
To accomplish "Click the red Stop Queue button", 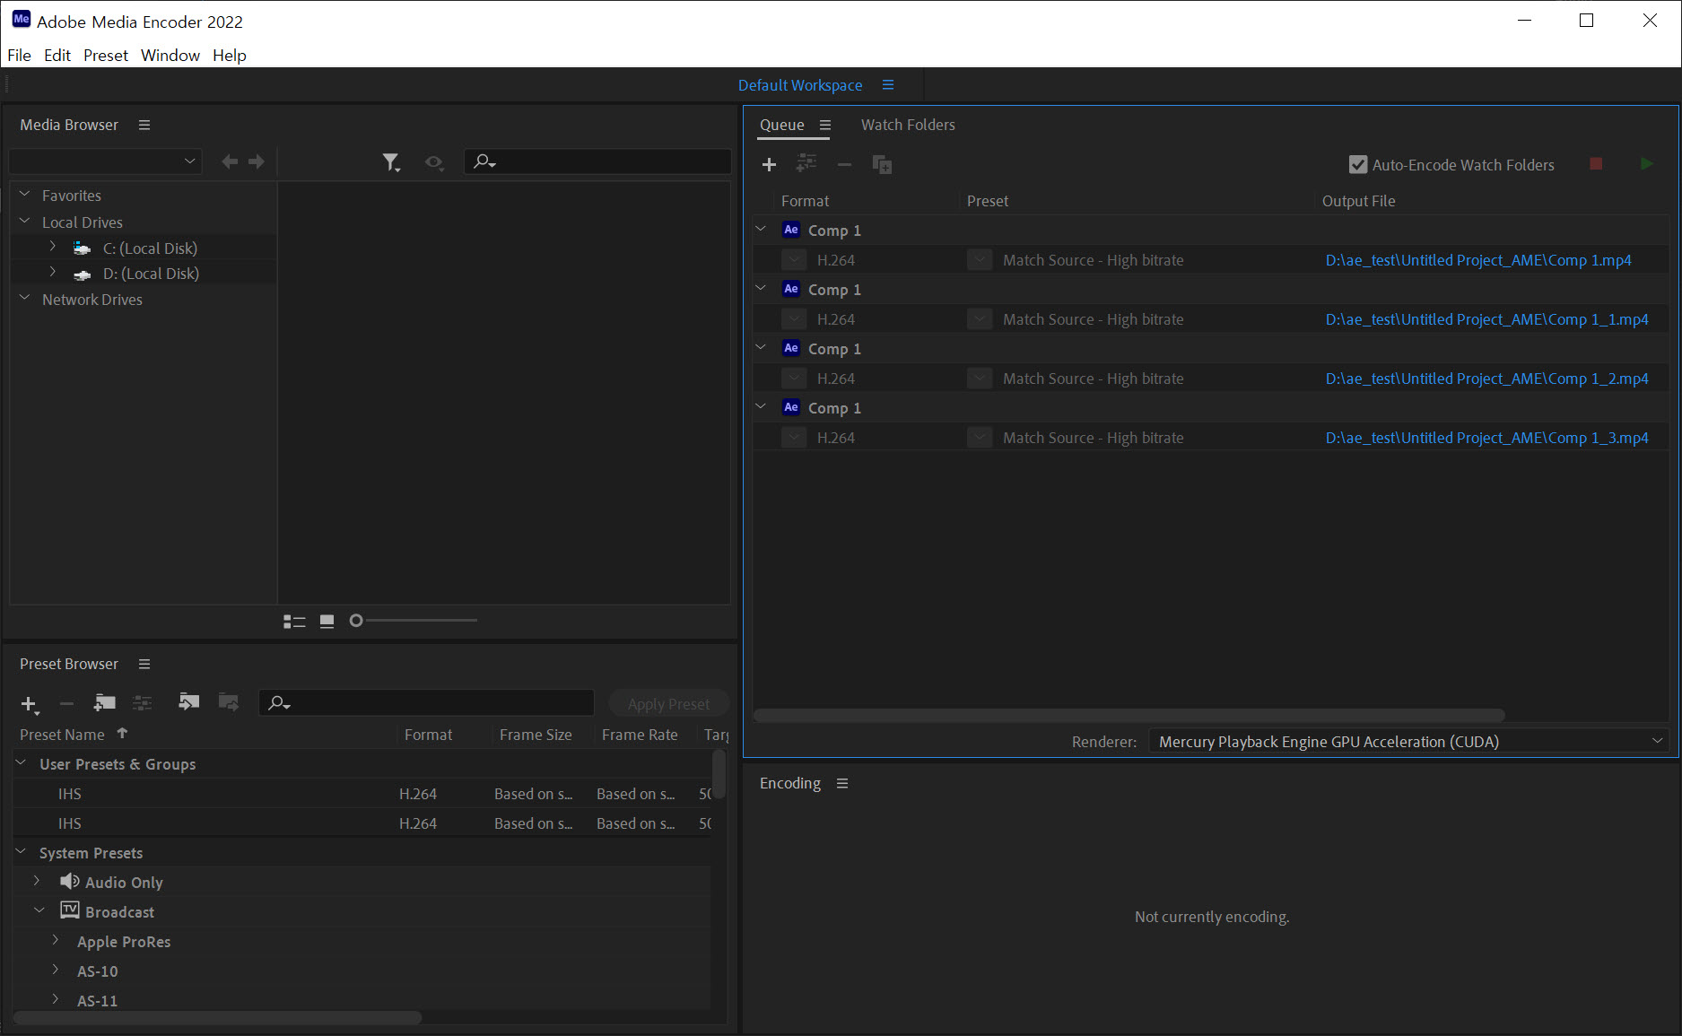I will pyautogui.click(x=1596, y=163).
